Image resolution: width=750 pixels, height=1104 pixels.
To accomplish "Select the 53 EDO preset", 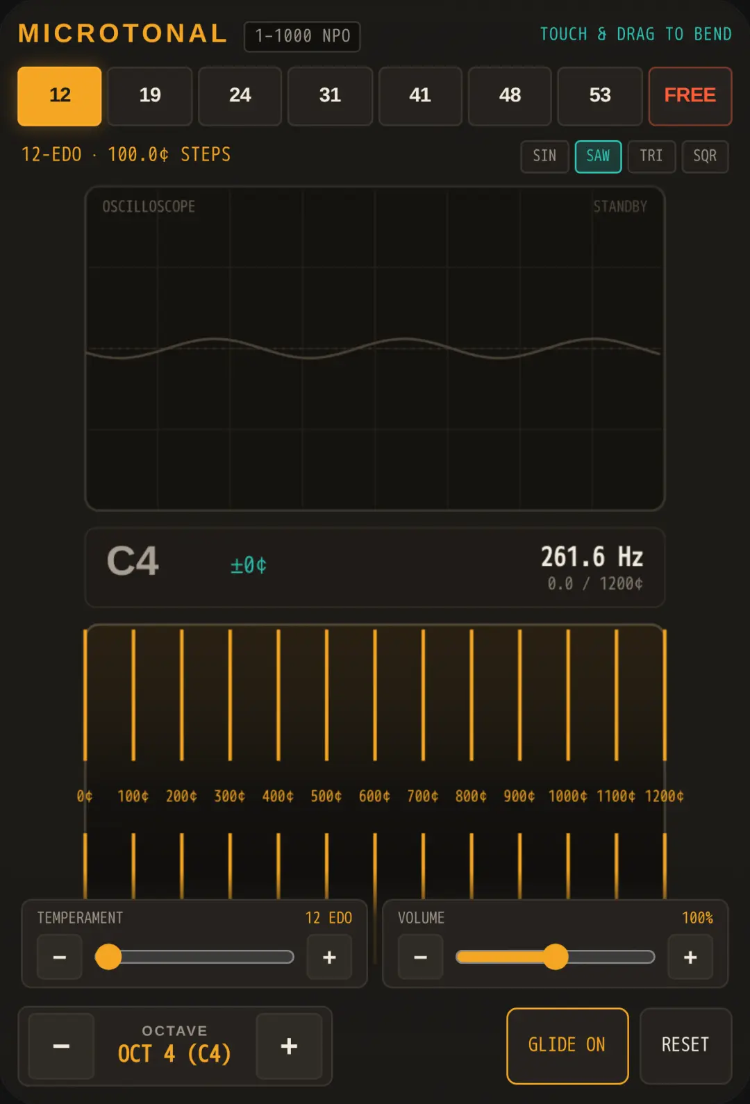I will click(600, 96).
